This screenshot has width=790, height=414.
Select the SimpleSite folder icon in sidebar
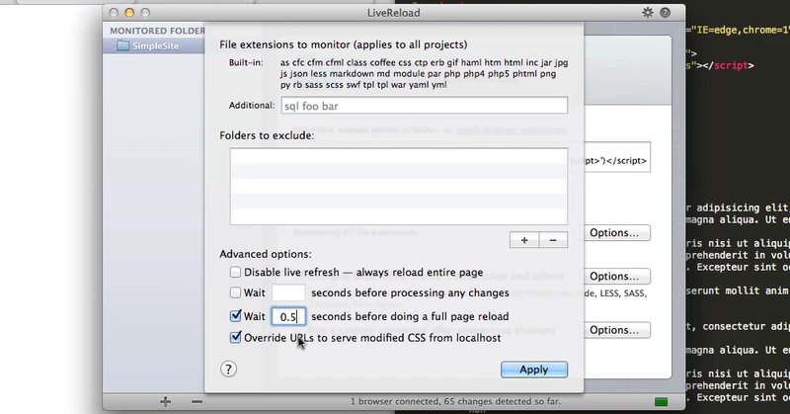pos(122,45)
